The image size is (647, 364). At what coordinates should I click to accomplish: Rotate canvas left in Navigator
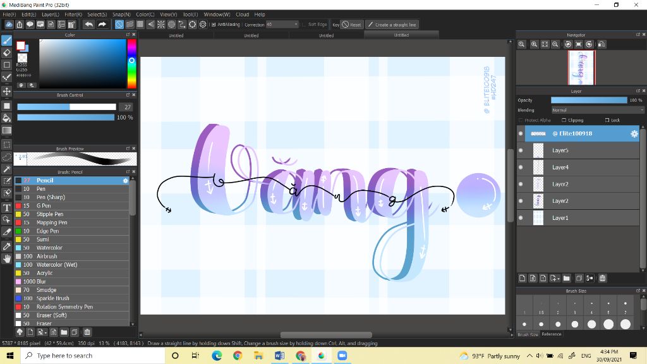pos(568,44)
